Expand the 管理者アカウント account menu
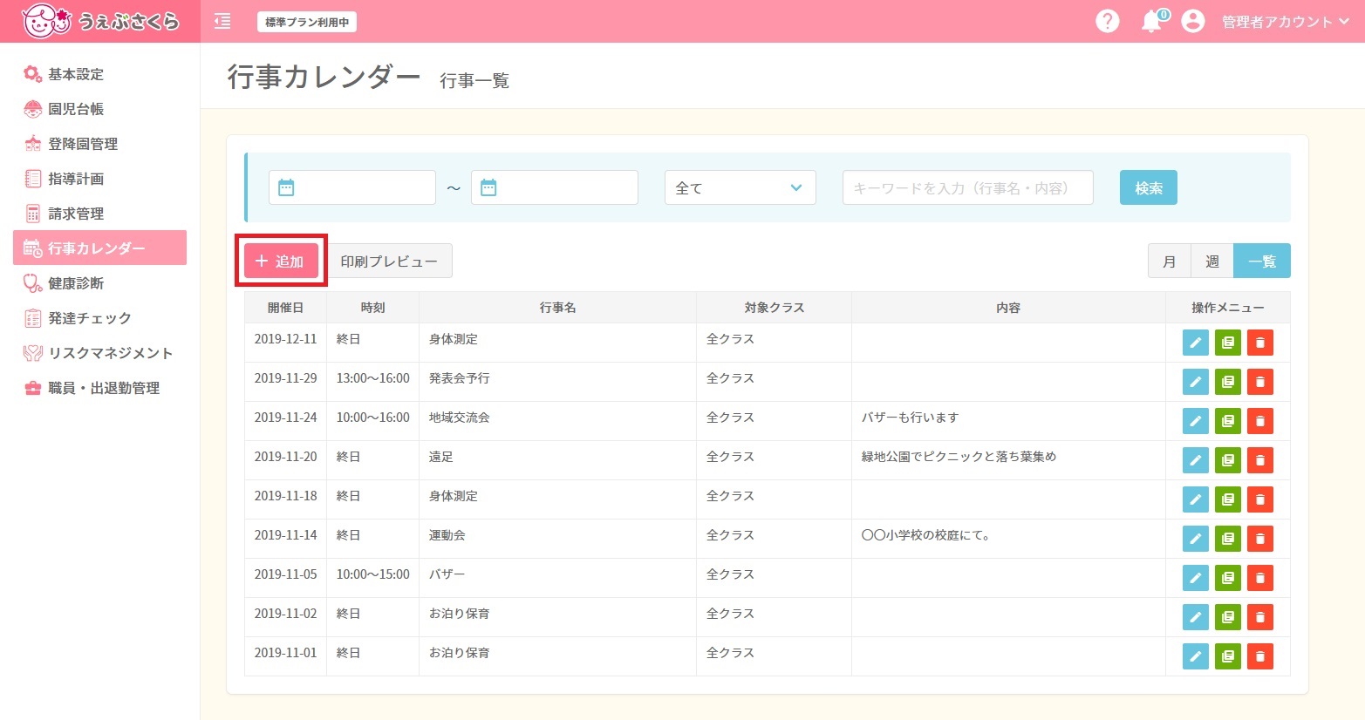Screen dimensions: 1365x720 click(1284, 22)
